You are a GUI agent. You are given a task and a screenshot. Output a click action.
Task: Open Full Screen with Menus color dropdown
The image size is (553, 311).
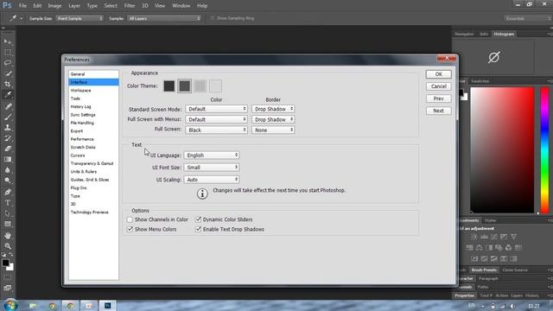point(216,119)
